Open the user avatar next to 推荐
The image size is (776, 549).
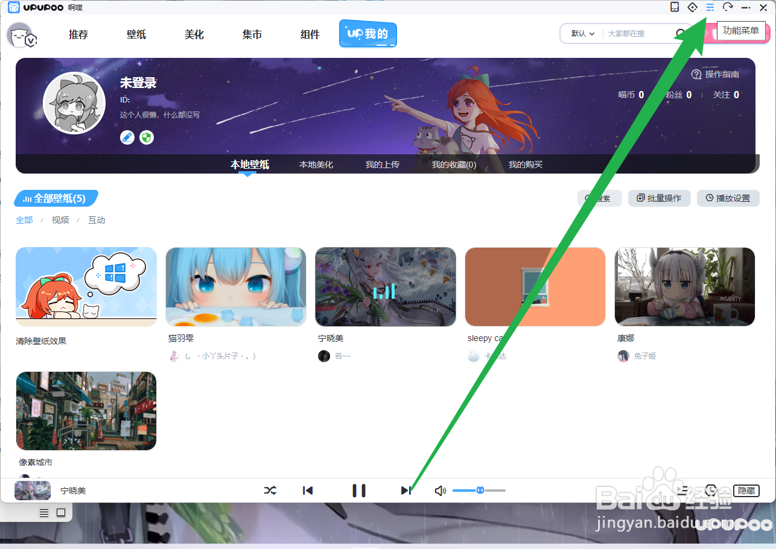click(x=20, y=35)
